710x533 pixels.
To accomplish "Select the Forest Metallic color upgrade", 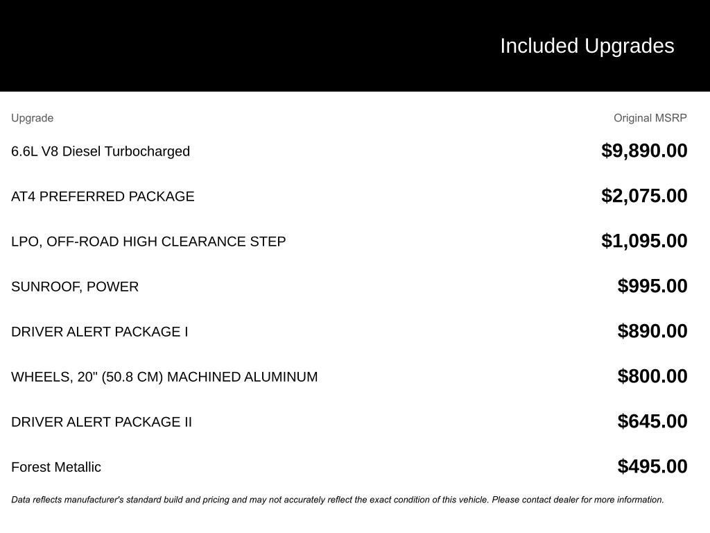I will pyautogui.click(x=56, y=467).
